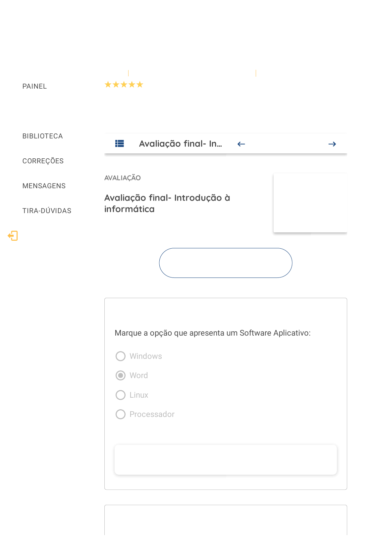Select the Word radio option

coord(121,375)
